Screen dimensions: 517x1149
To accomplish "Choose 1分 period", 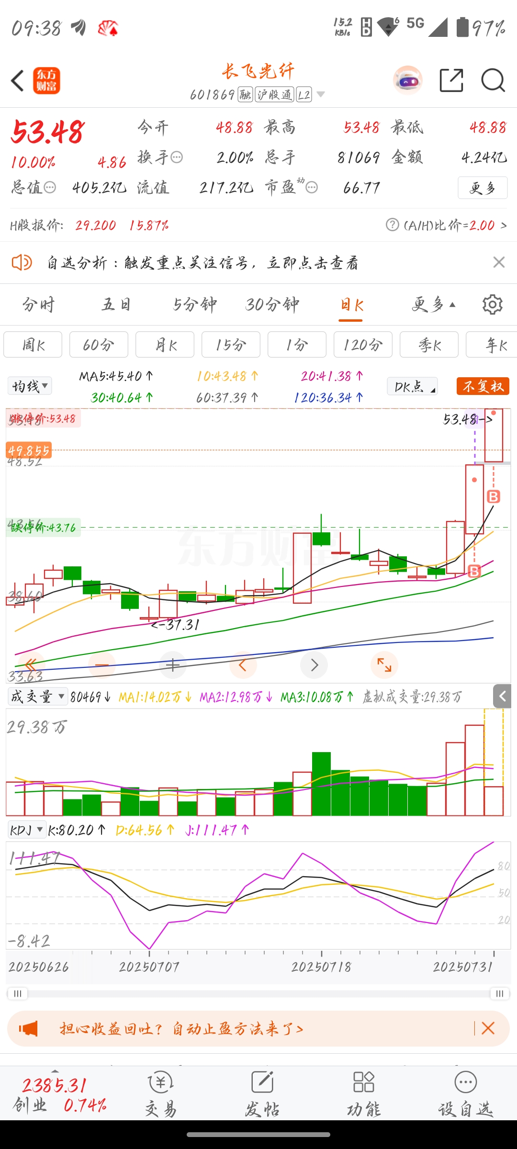I will tap(297, 344).
